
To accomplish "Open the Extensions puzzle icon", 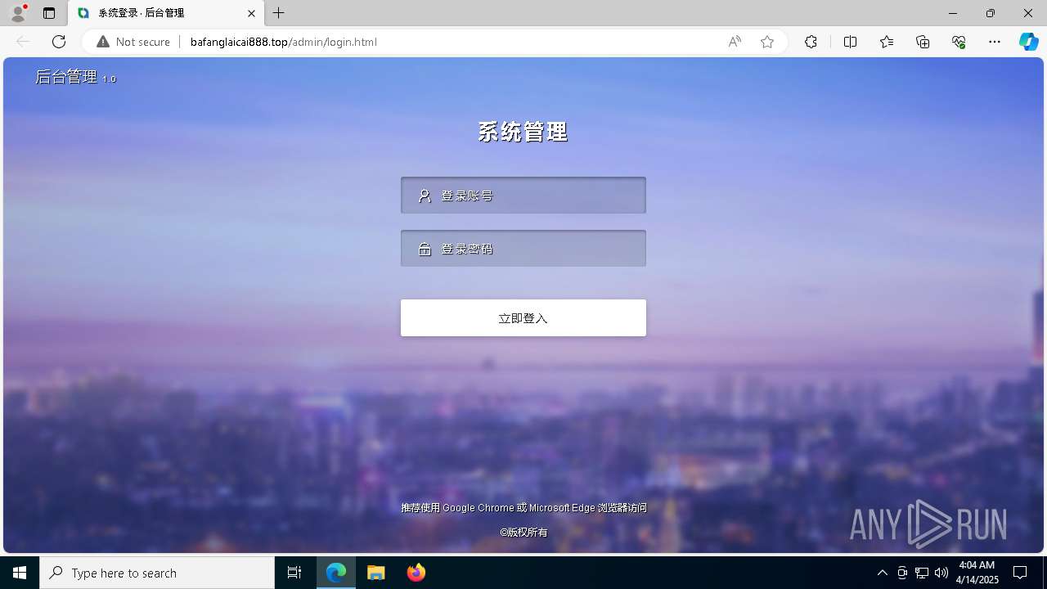I will click(811, 42).
